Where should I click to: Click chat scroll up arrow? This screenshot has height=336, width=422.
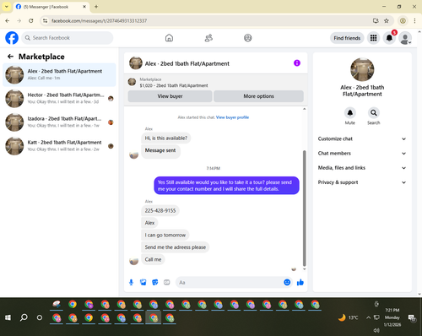tap(304, 109)
